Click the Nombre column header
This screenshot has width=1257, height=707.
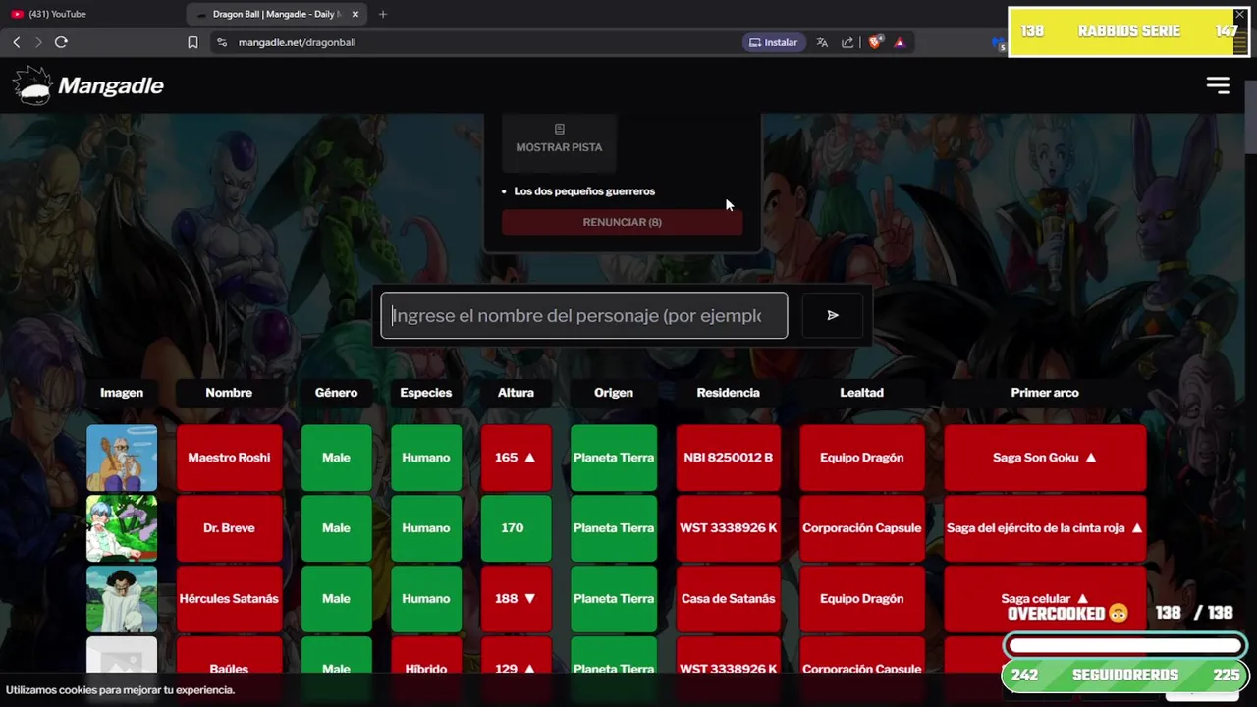[229, 392]
